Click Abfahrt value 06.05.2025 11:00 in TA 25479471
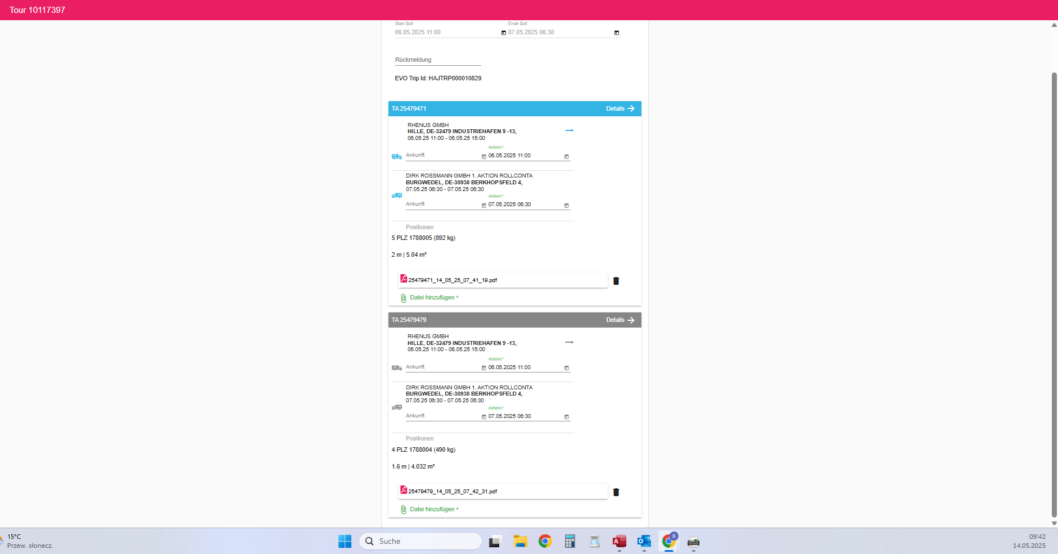The width and height of the screenshot is (1058, 554). tap(509, 156)
